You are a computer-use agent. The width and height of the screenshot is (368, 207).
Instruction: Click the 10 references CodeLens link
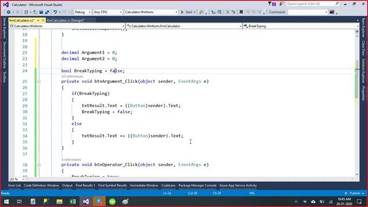(72, 76)
